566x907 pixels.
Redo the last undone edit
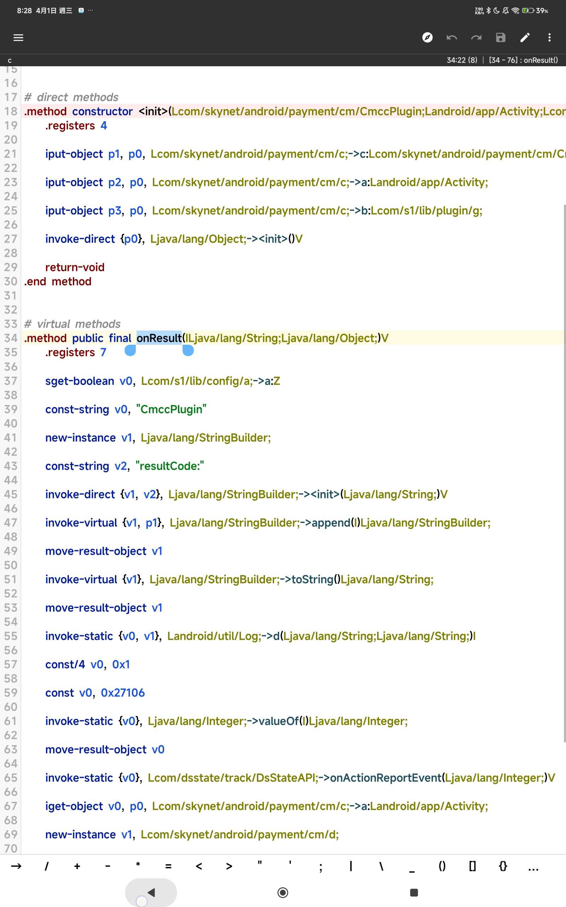point(476,38)
